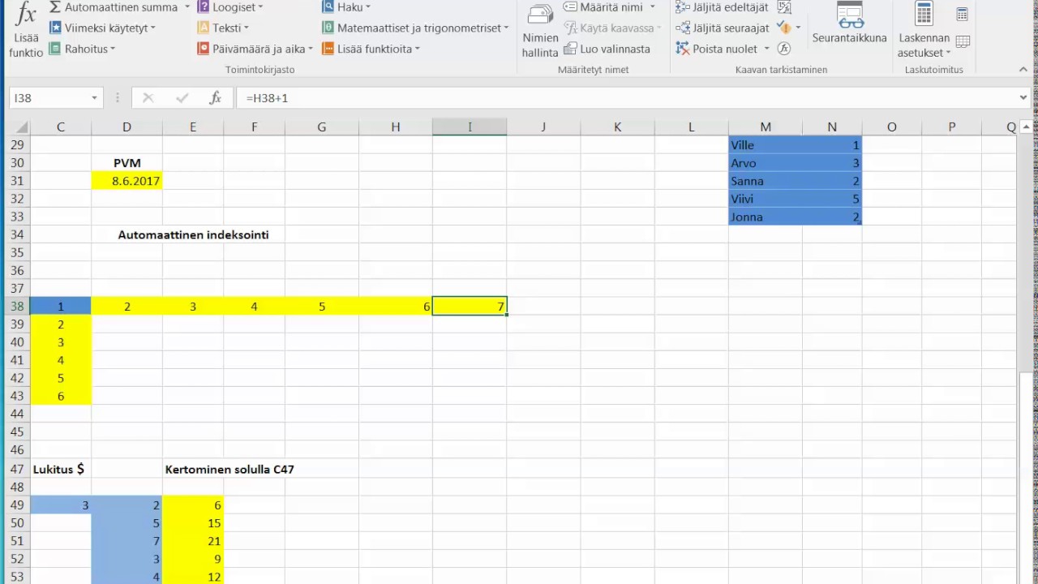Click formula bar input showing =H38+1
Screen dimensions: 1038x584
point(624,98)
